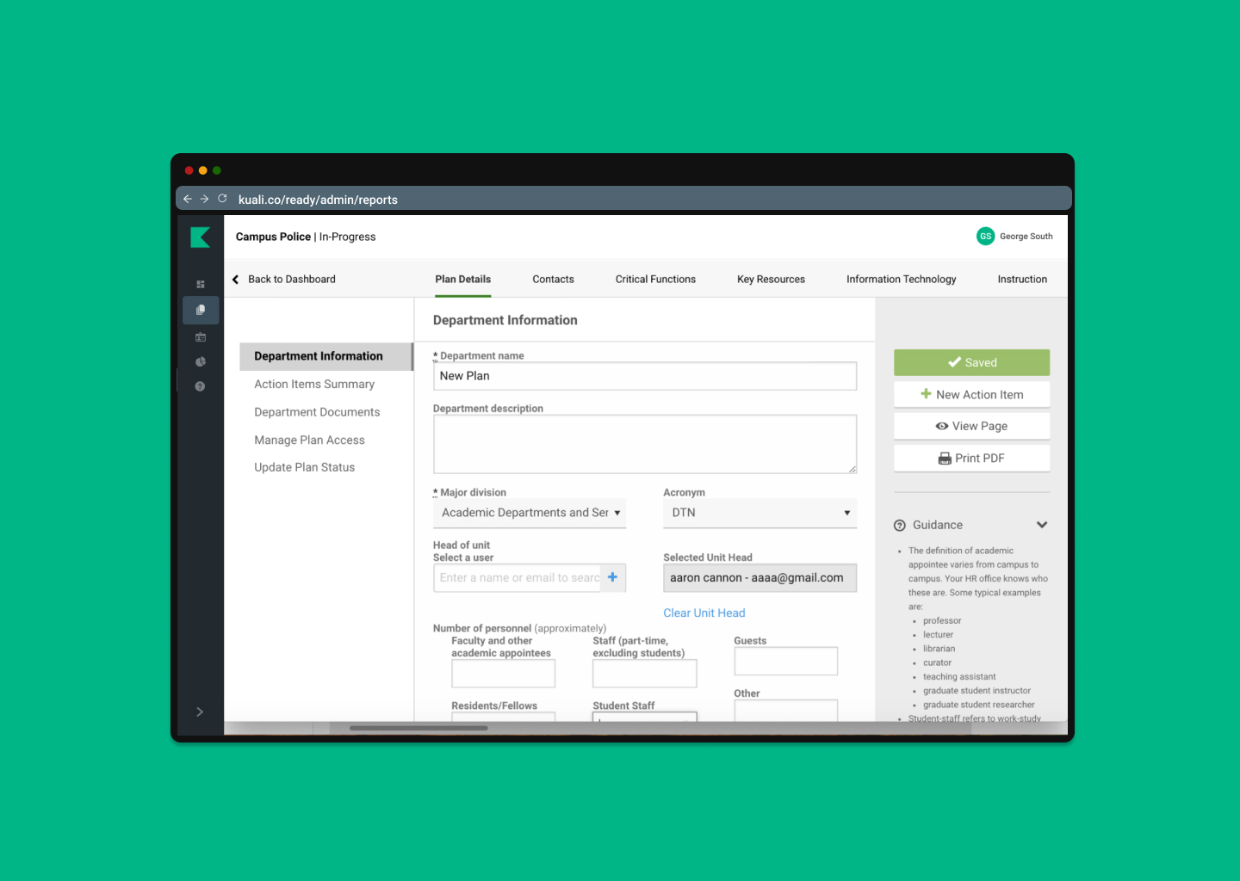Switch to the Critical Functions tab
The width and height of the screenshot is (1240, 881).
coord(655,280)
